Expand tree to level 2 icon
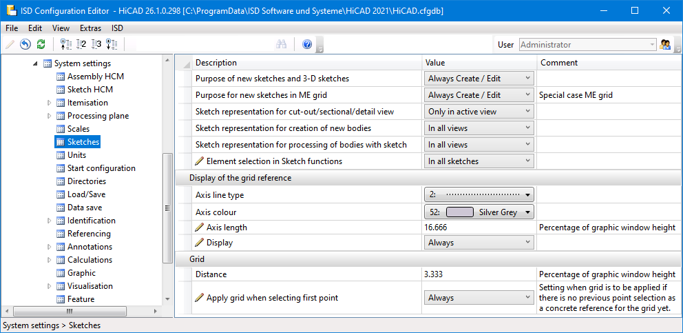683x333 pixels. click(81, 45)
